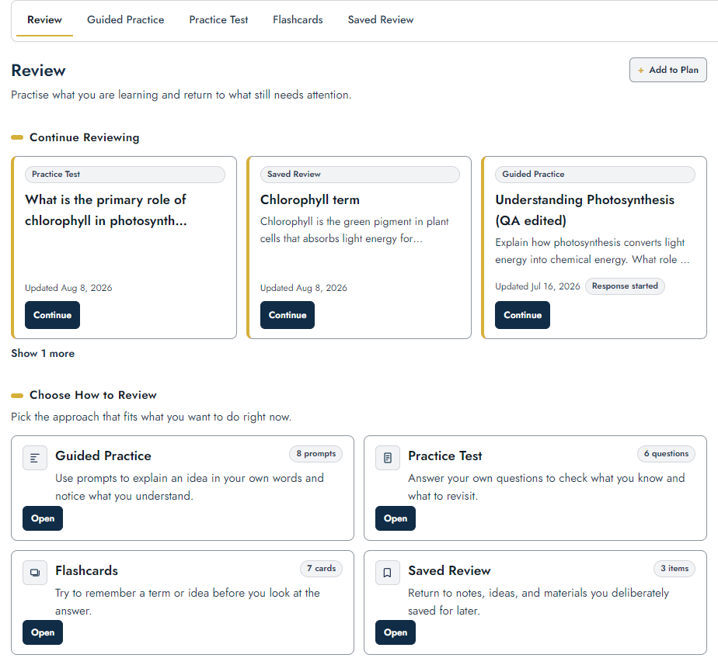Click the Practice Test option heading
This screenshot has width=718, height=665.
(x=445, y=456)
